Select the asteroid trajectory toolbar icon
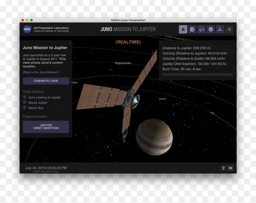The height and width of the screenshot is (203, 256). pyautogui.click(x=202, y=29)
